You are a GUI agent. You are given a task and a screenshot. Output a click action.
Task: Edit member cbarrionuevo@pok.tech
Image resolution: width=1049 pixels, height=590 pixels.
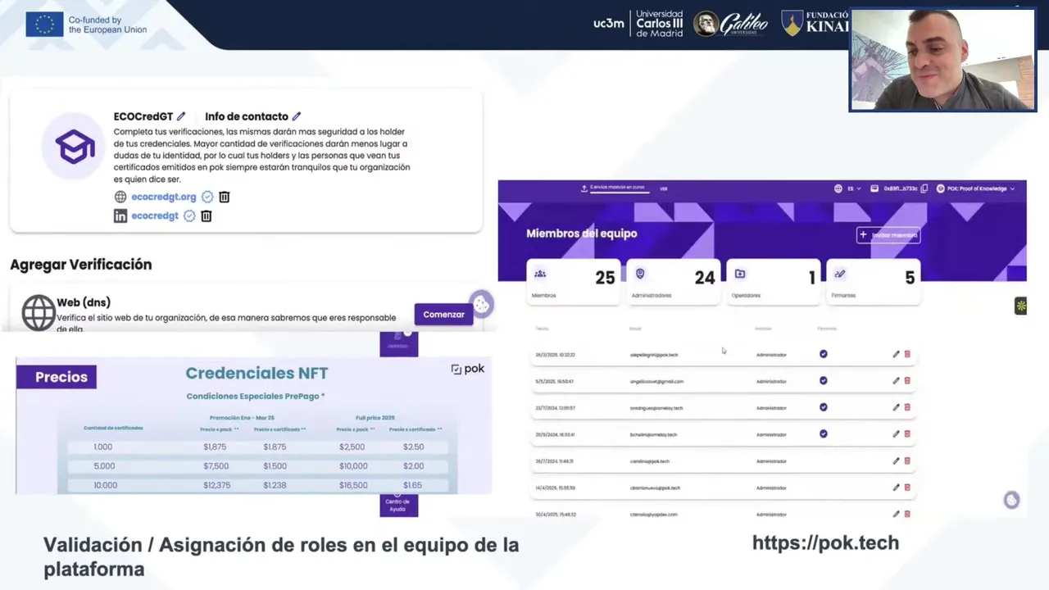click(896, 487)
